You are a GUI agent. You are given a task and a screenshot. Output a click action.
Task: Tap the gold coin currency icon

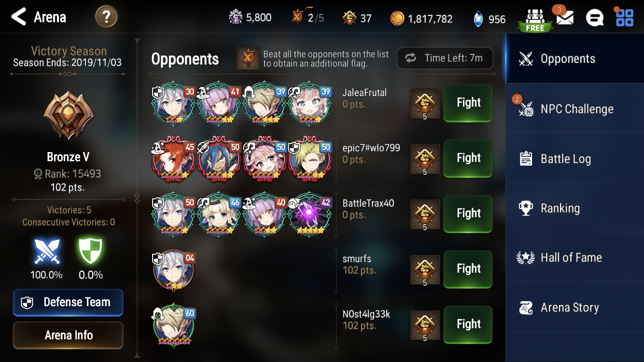pos(397,19)
